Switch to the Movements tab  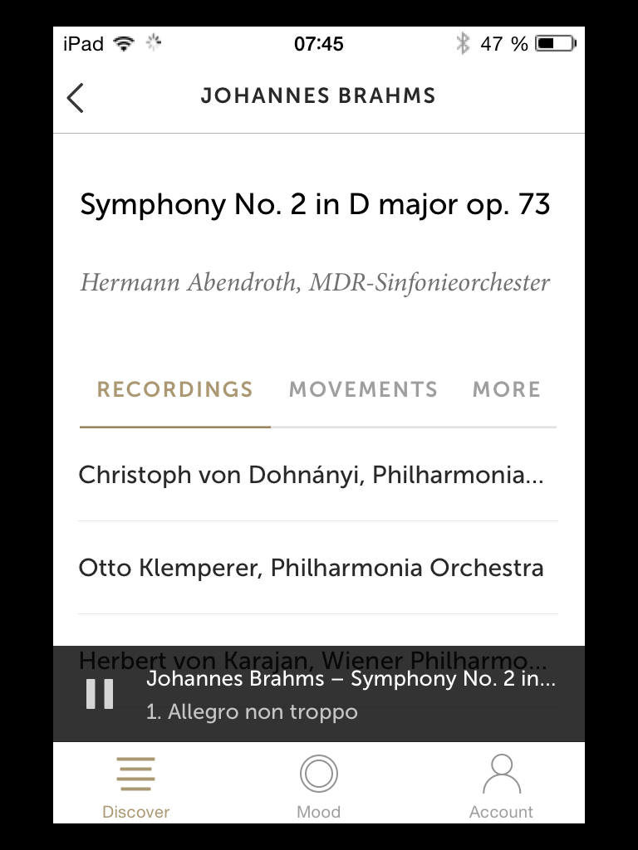tap(363, 389)
